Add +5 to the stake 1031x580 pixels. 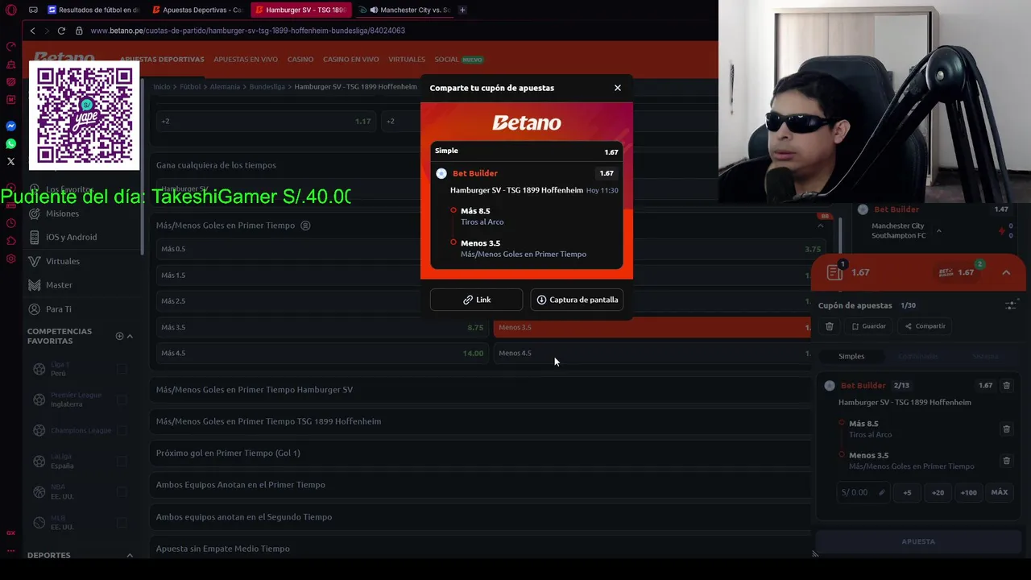pos(907,492)
